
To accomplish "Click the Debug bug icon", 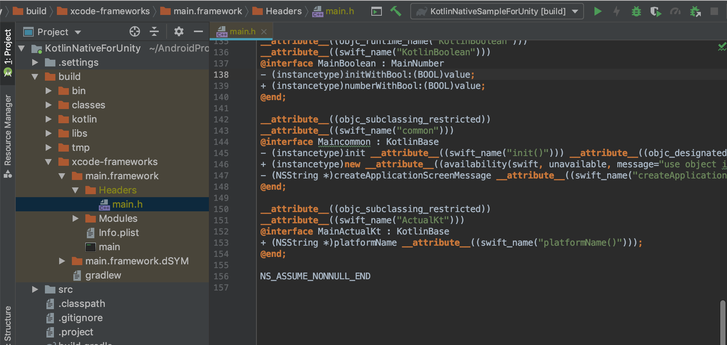I will (636, 12).
